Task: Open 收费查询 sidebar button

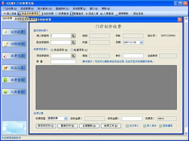Action: pos(14,80)
